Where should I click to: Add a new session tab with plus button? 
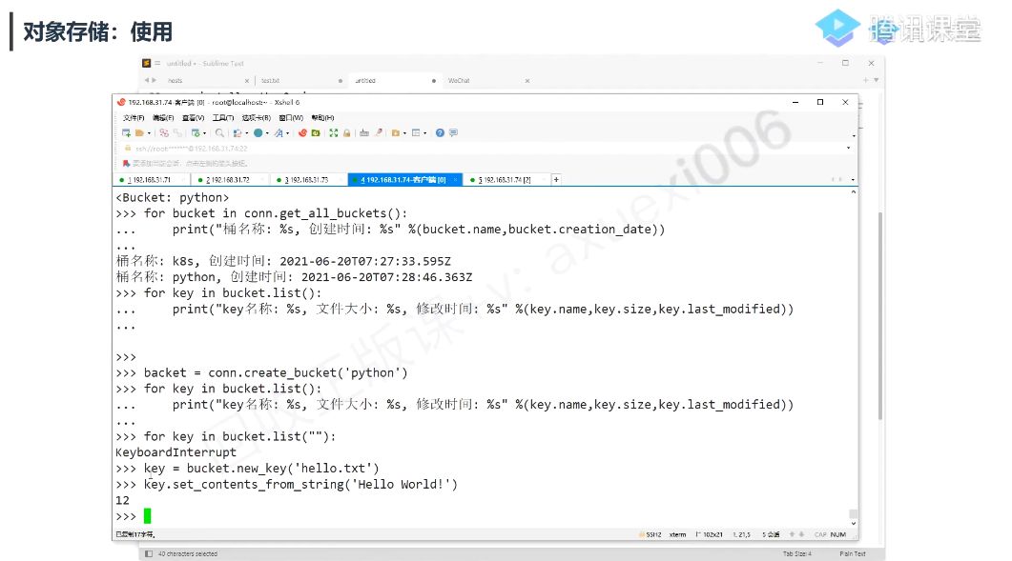tap(556, 179)
